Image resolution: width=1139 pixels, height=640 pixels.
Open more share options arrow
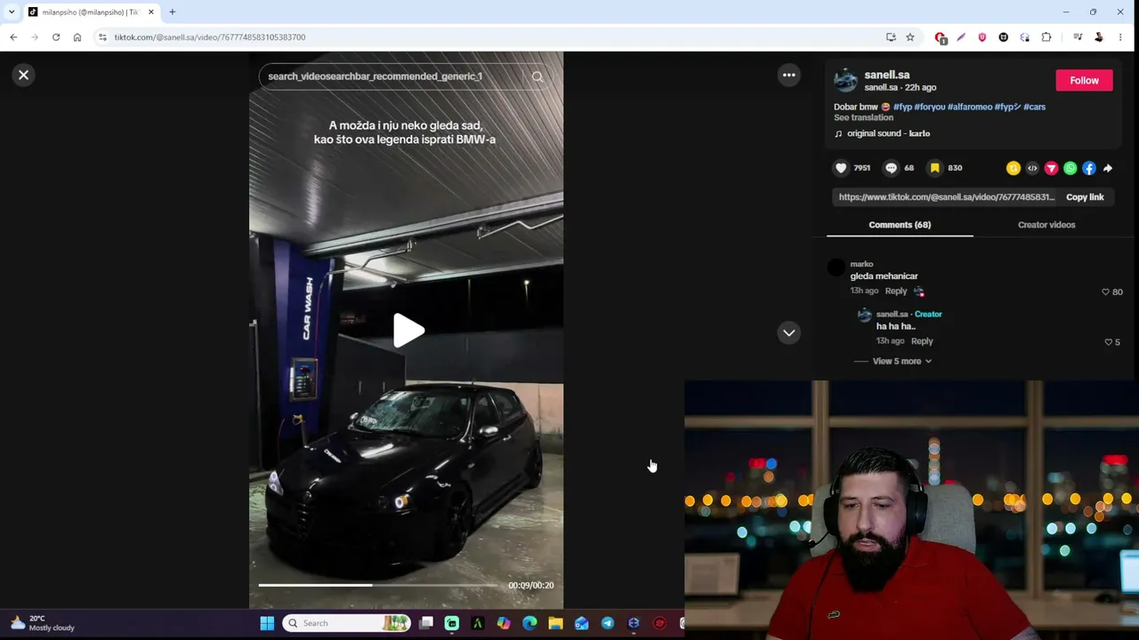[1108, 168]
